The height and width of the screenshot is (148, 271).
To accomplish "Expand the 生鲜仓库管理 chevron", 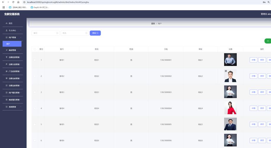I will [x=21, y=78].
